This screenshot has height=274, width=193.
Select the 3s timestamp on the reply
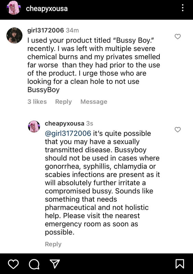(89, 124)
